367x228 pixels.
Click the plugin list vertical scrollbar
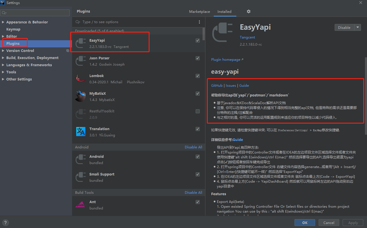204,34
